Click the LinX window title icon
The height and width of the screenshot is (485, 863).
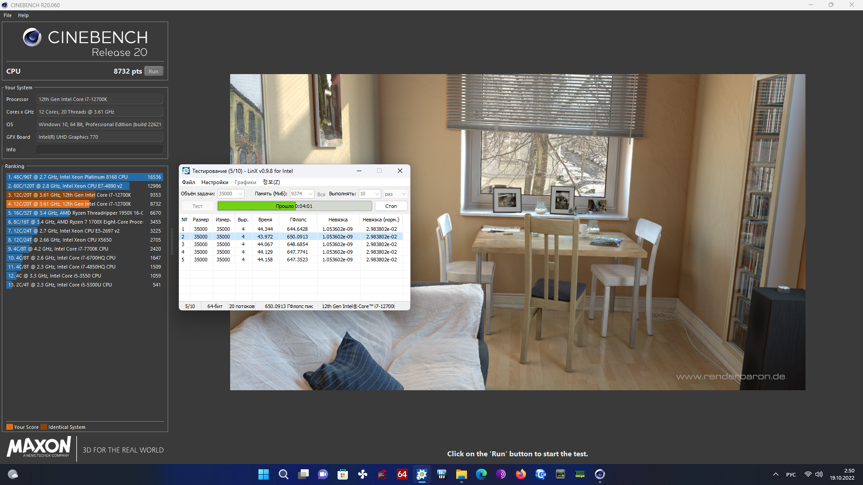[x=186, y=171]
